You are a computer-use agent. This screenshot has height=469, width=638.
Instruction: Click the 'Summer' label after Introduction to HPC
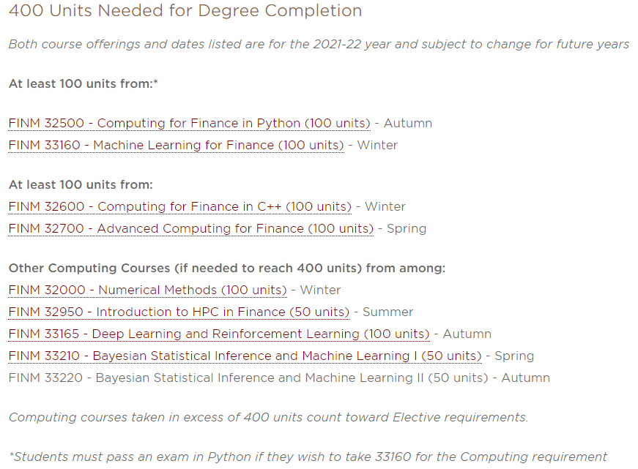[387, 312]
